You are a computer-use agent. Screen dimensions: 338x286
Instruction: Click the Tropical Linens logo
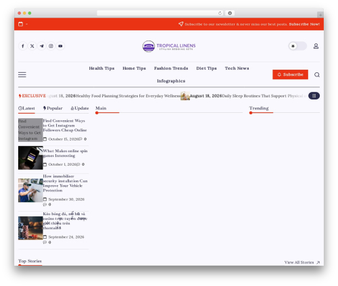click(x=169, y=46)
